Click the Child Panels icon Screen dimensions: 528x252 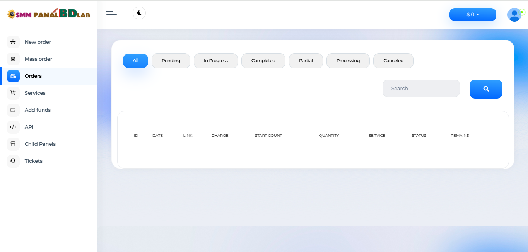13,144
